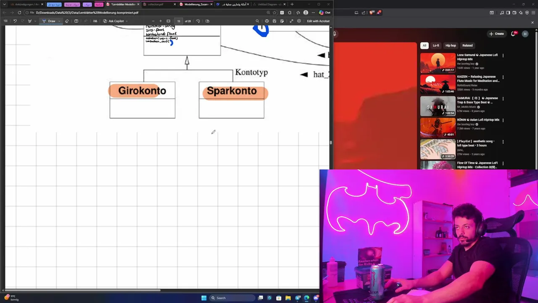The width and height of the screenshot is (538, 303).
Task: Open the aesthetic song lofi playlist thumbnail
Action: (438, 149)
